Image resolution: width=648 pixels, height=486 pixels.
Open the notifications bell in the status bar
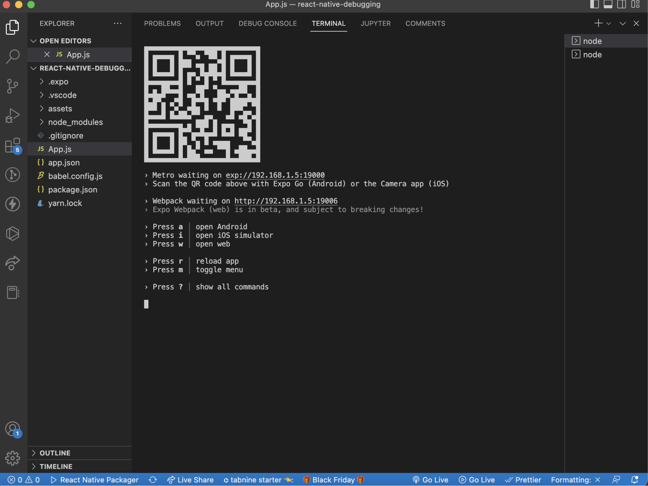coord(635,480)
